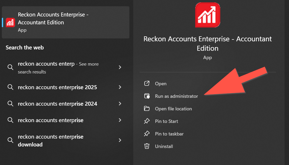Click search icon beside 'enterprise download' suggestion
Screen dimensions: 289x165
10,140
